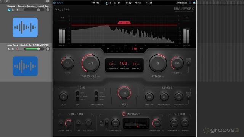
Task: Open the preset browser icon next to Ambience
Action: [x=190, y=3]
